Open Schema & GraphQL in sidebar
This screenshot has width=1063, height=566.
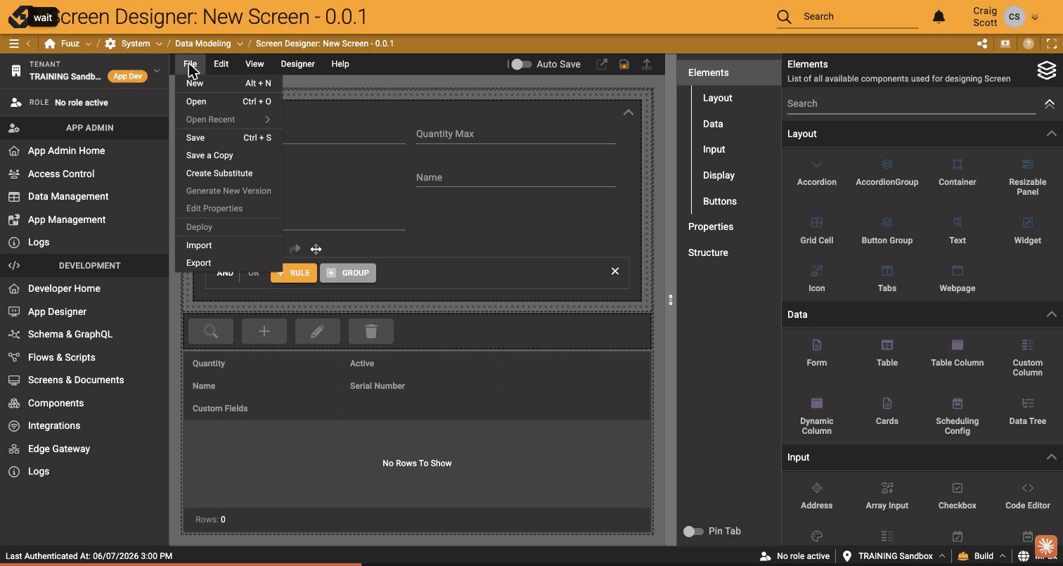[70, 334]
